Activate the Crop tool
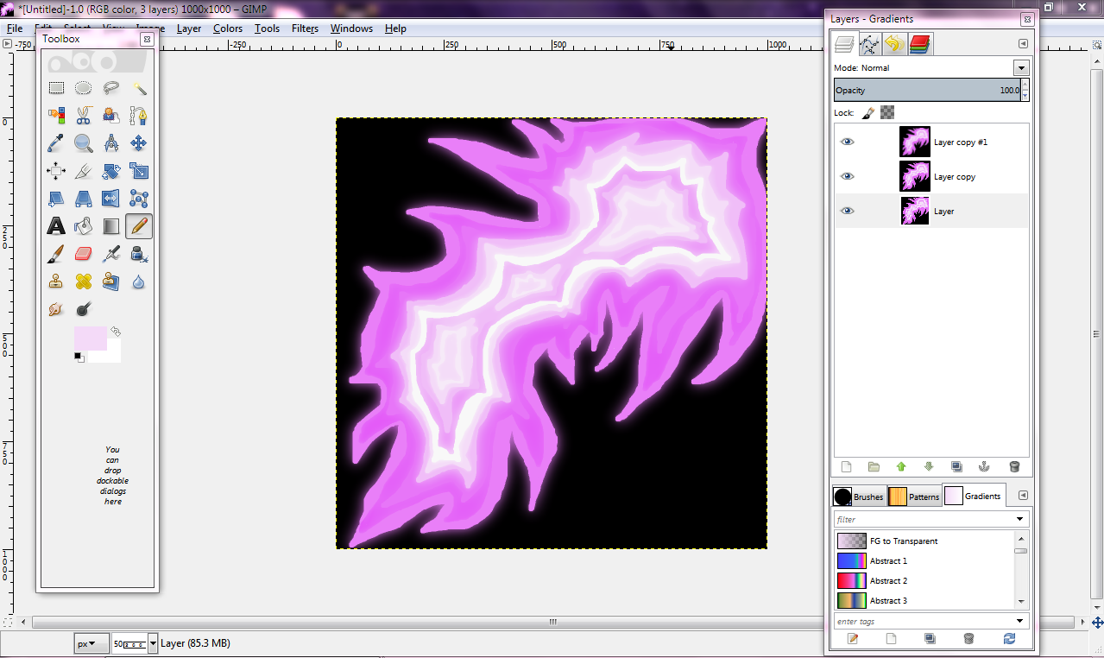Viewport: 1104px width, 658px height. pos(84,171)
